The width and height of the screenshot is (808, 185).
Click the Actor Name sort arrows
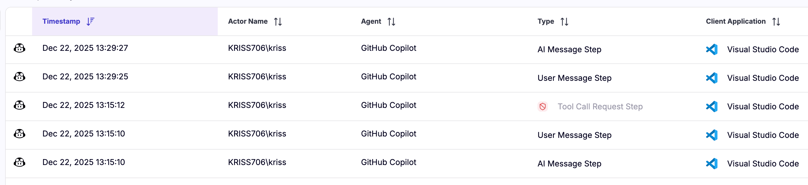pyautogui.click(x=278, y=22)
